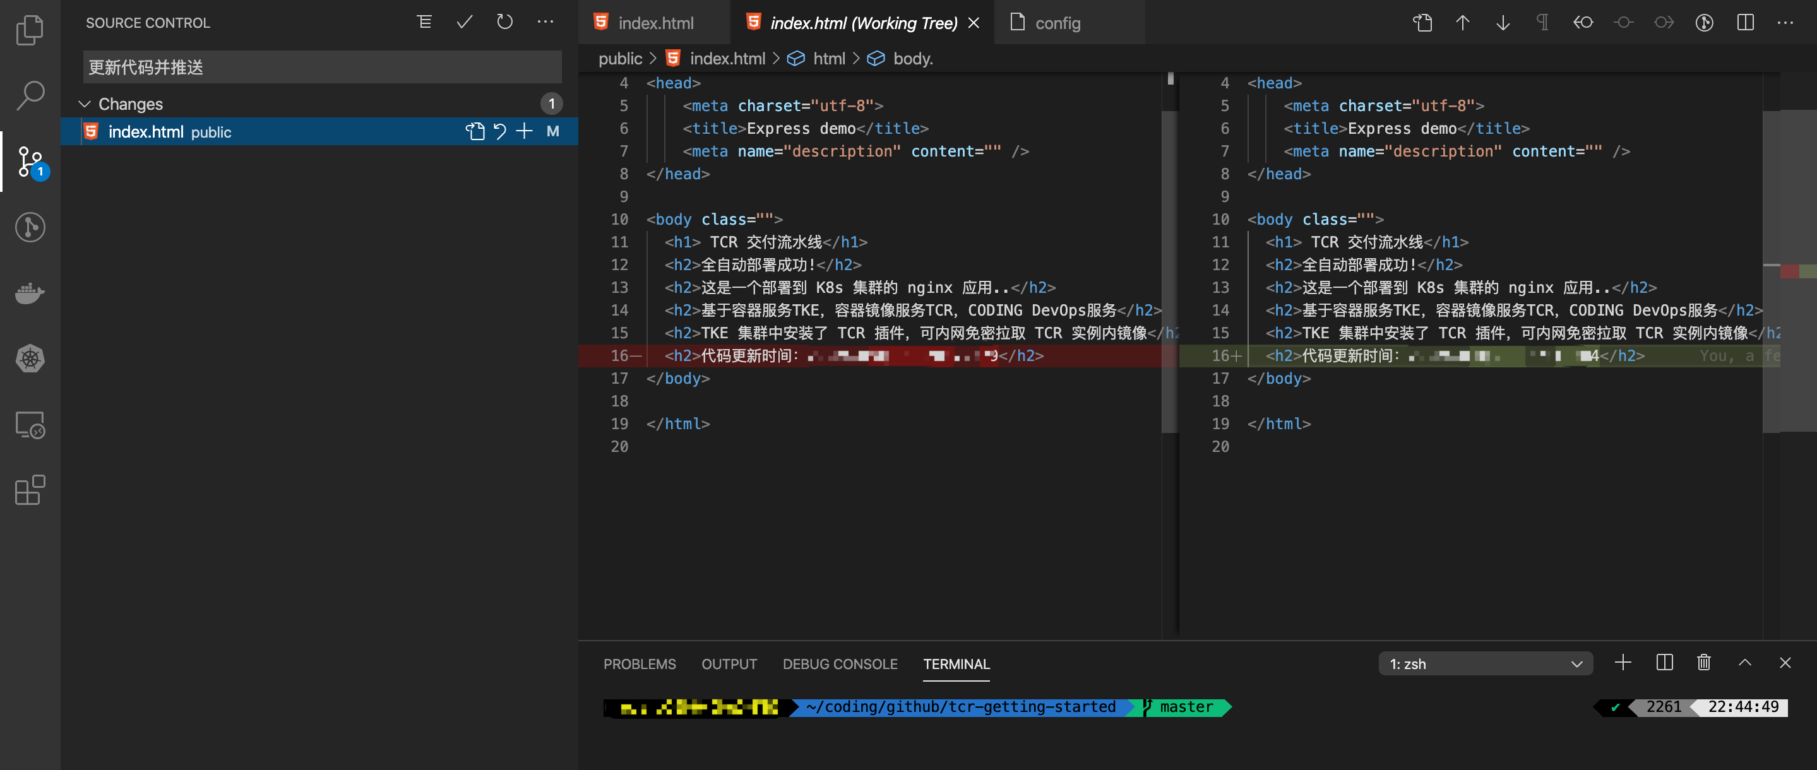Image resolution: width=1817 pixels, height=770 pixels.
Task: Open the 1: zsh terminal dropdown
Action: pyautogui.click(x=1485, y=663)
